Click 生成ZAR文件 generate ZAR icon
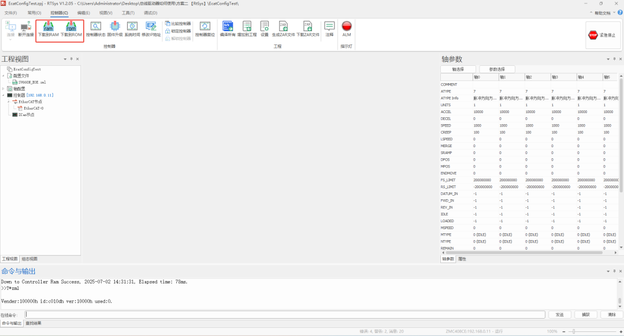The height and width of the screenshot is (336, 624). [283, 29]
